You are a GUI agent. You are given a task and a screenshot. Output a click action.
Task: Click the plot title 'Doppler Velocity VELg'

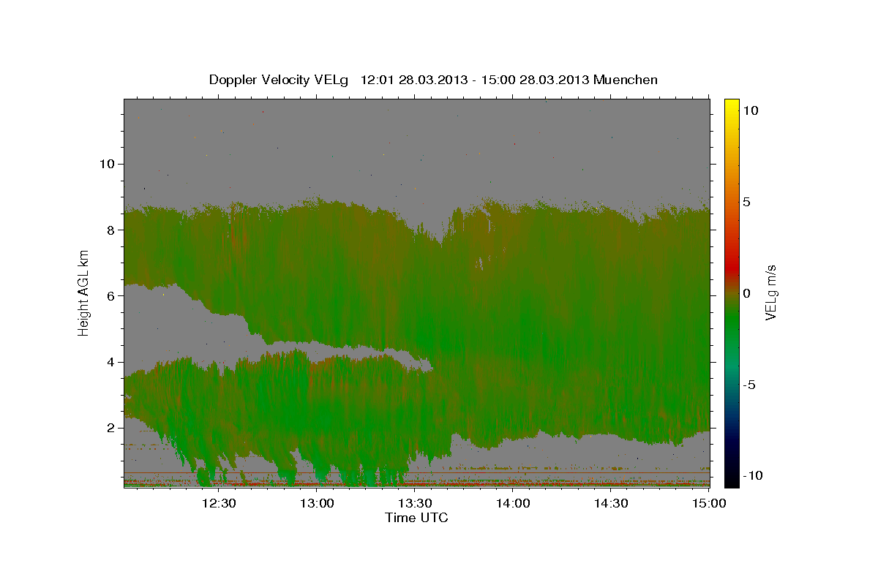click(279, 80)
